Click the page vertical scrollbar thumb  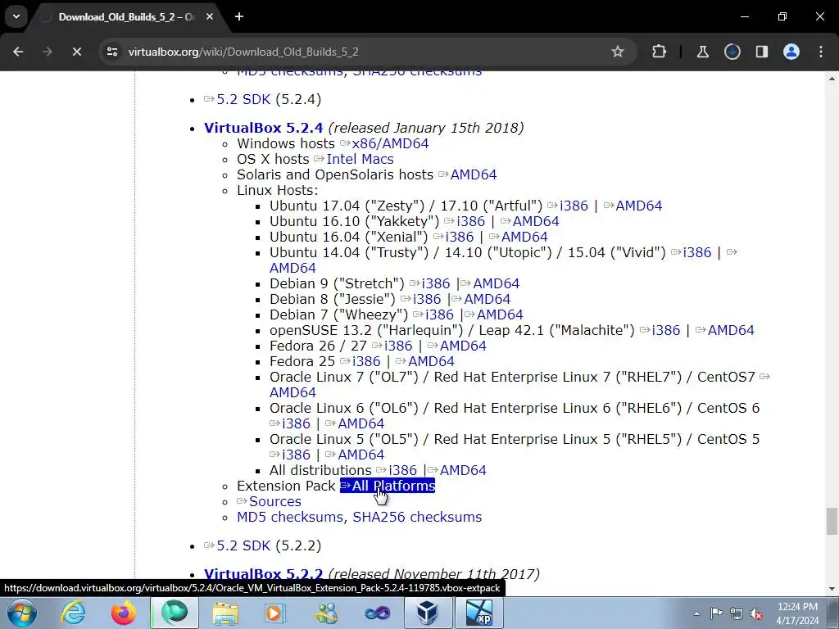pyautogui.click(x=831, y=521)
